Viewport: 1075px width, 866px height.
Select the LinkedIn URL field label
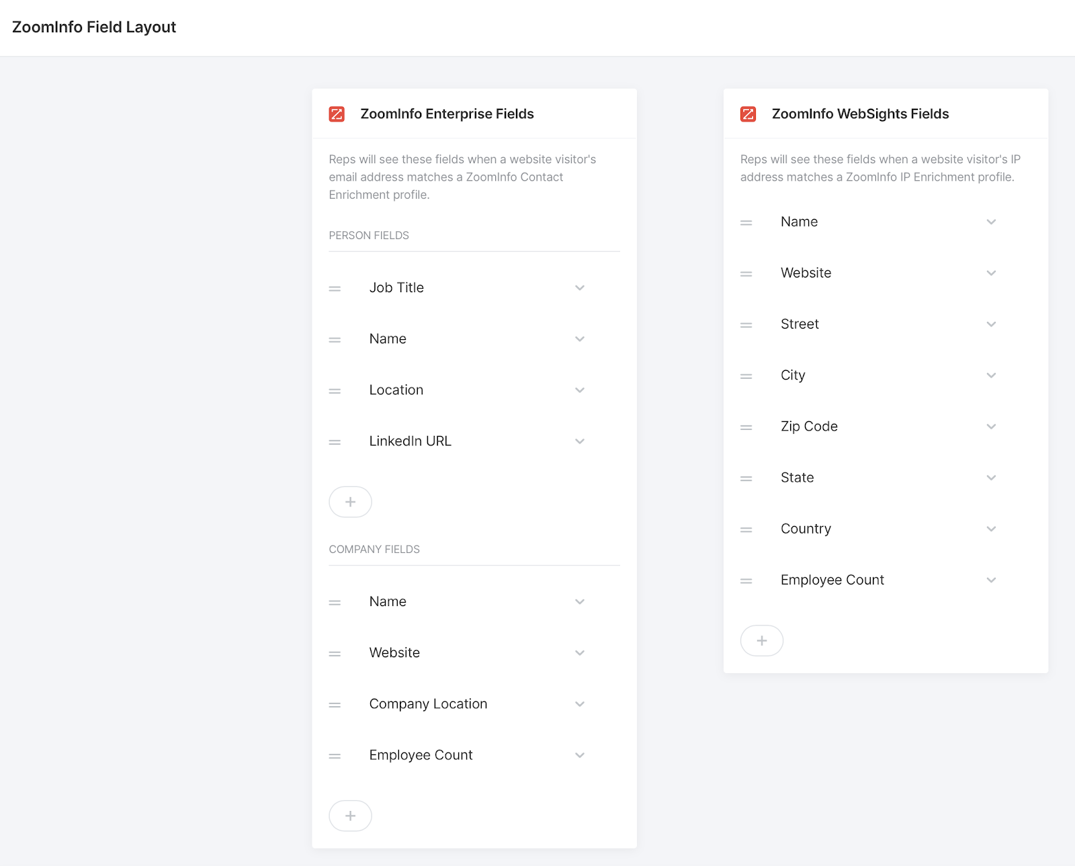coord(410,441)
